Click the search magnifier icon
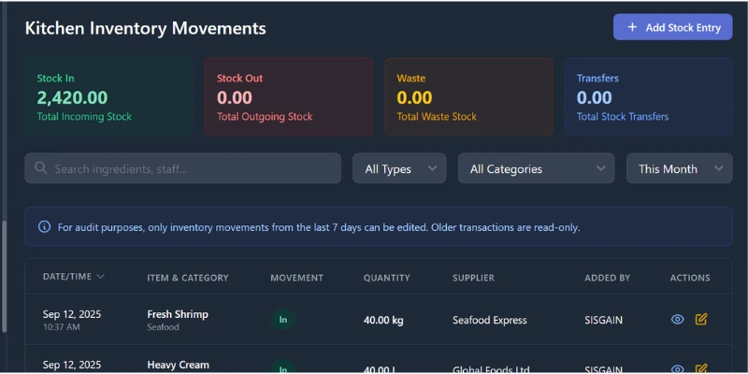Viewport: 748px width, 374px height. 41,168
